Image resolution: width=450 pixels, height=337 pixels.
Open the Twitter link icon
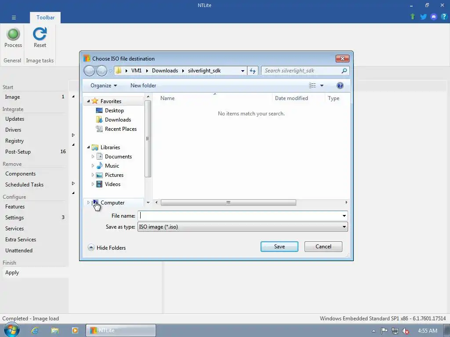click(x=423, y=17)
